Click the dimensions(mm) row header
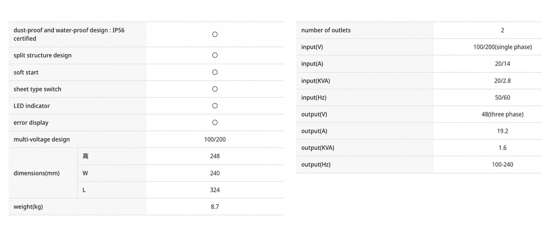This screenshot has height=226, width=542. (36, 173)
